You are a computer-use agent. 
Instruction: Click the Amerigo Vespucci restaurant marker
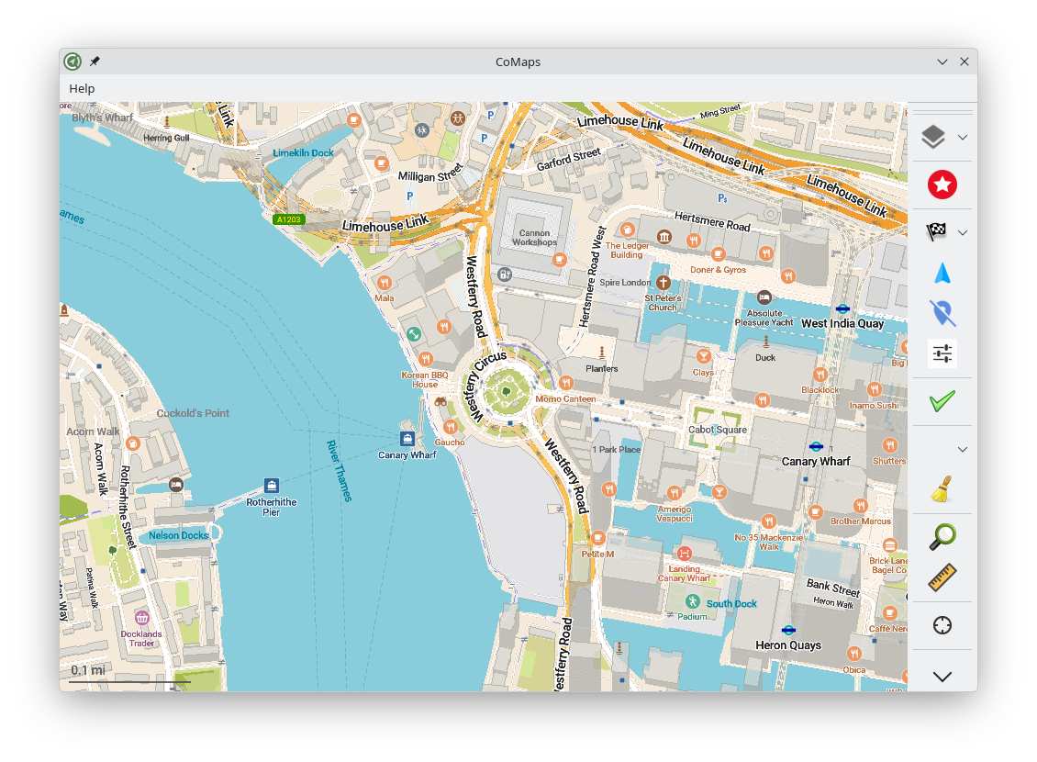(674, 493)
